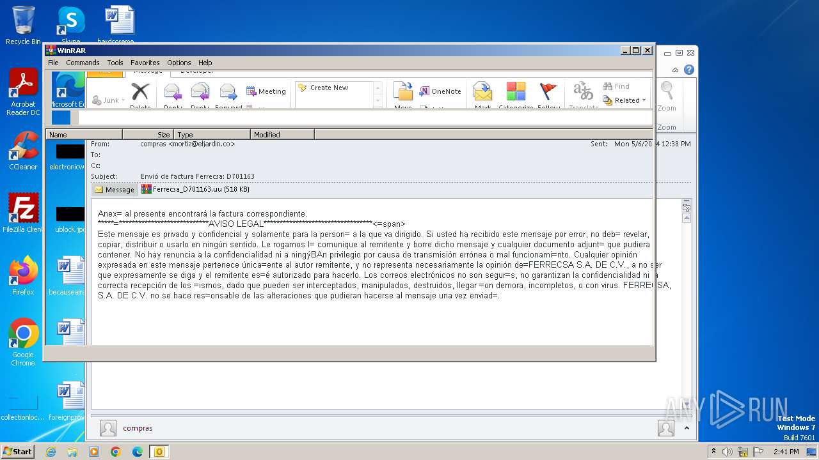Click the Delete icon in Outlook ribbon
The height and width of the screenshot is (460, 819).
(x=140, y=91)
